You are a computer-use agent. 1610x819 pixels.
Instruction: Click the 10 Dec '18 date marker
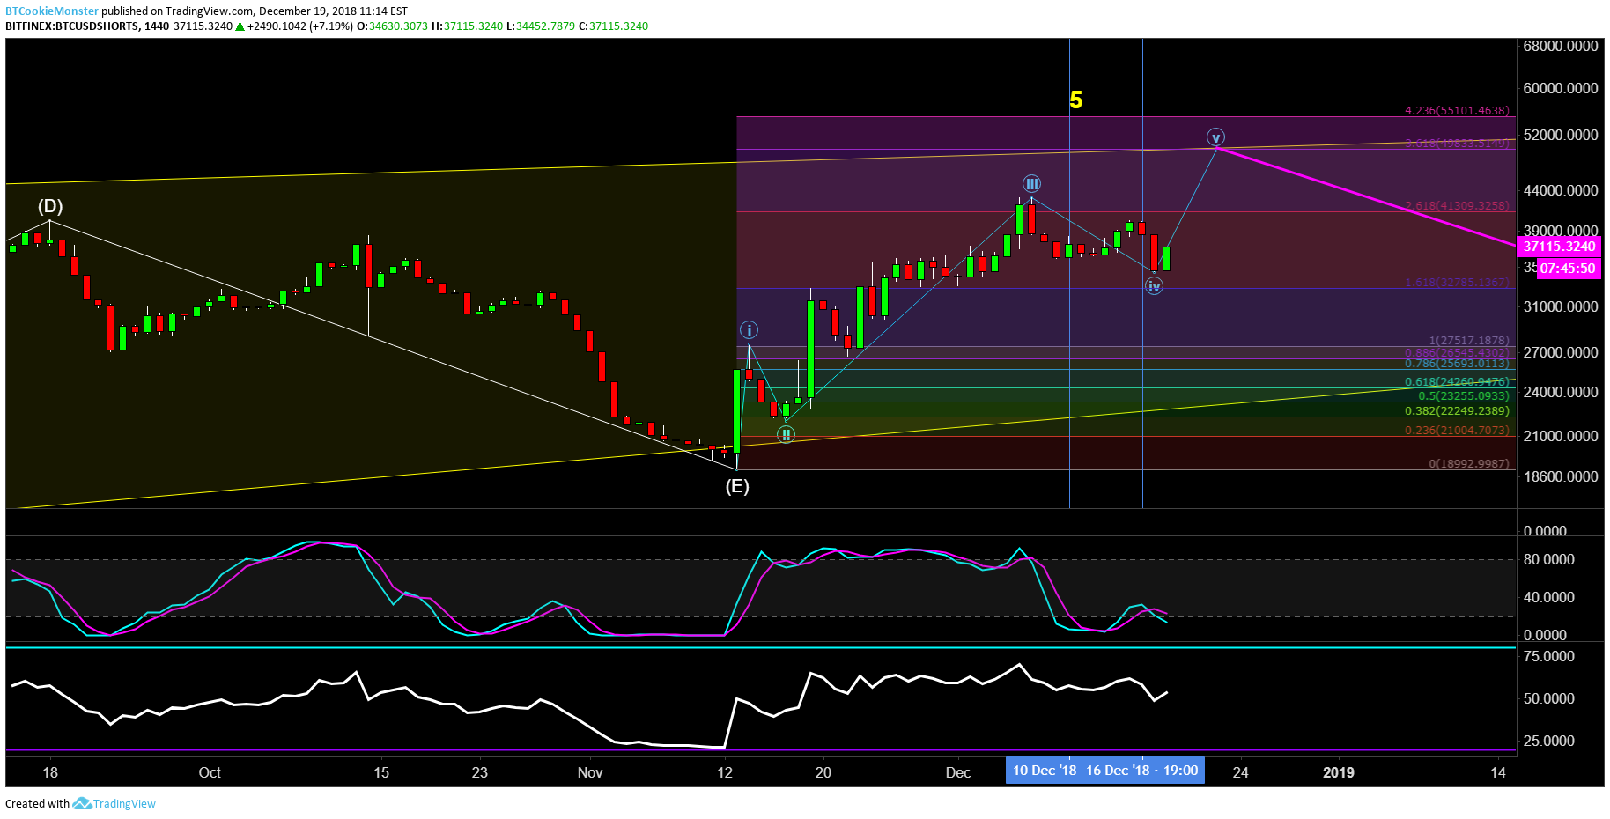tap(1044, 771)
